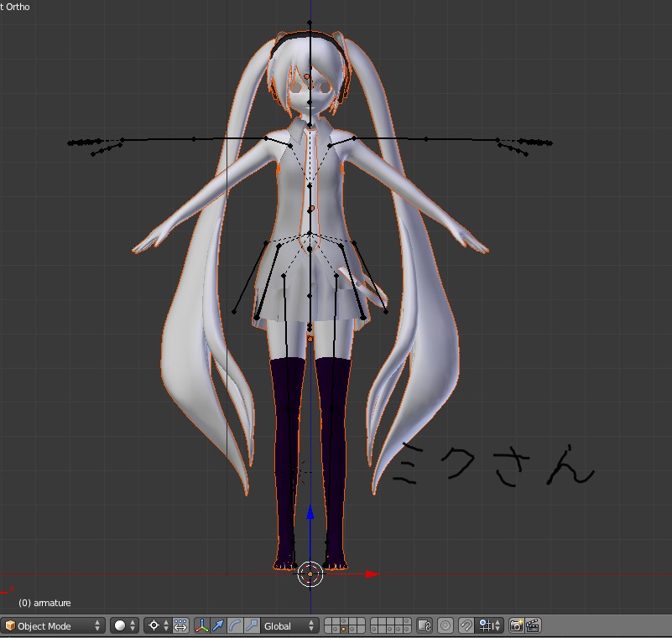Toggle layer 16 button with object dot

coord(374,629)
